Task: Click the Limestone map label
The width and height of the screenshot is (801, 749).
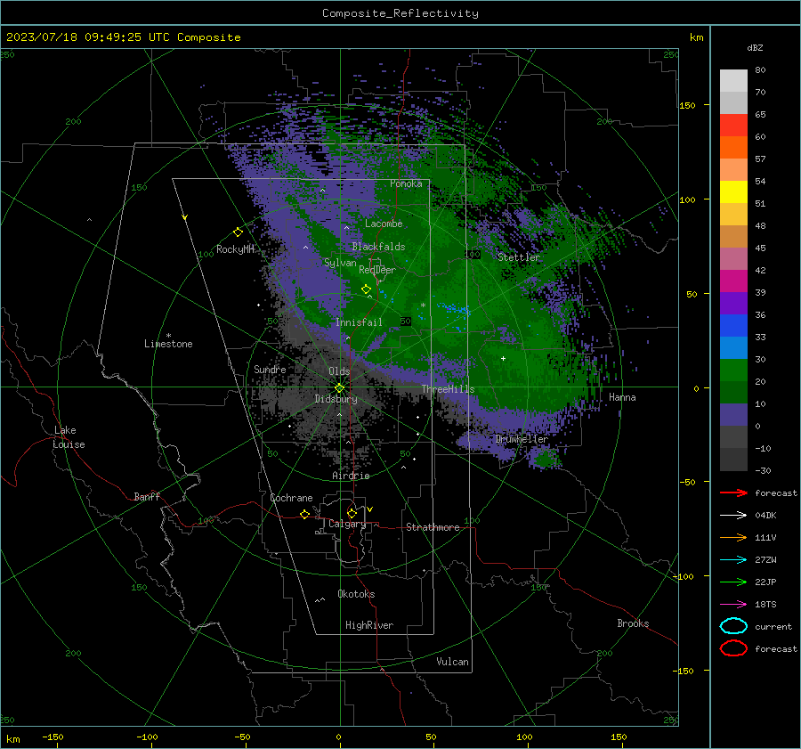Action: click(168, 344)
